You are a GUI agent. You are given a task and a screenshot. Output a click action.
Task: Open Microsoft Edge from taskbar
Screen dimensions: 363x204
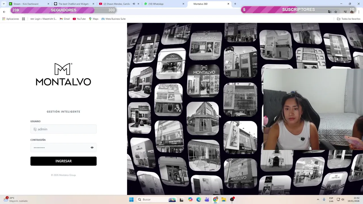point(199,199)
